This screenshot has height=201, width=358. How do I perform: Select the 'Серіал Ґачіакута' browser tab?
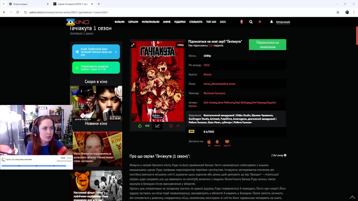click(73, 4)
